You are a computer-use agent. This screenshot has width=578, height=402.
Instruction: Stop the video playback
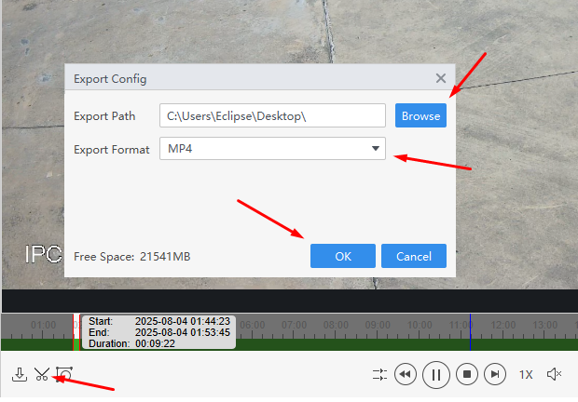pos(467,374)
